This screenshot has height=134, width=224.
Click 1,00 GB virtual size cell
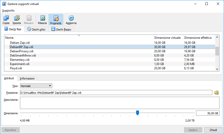click(x=159, y=64)
